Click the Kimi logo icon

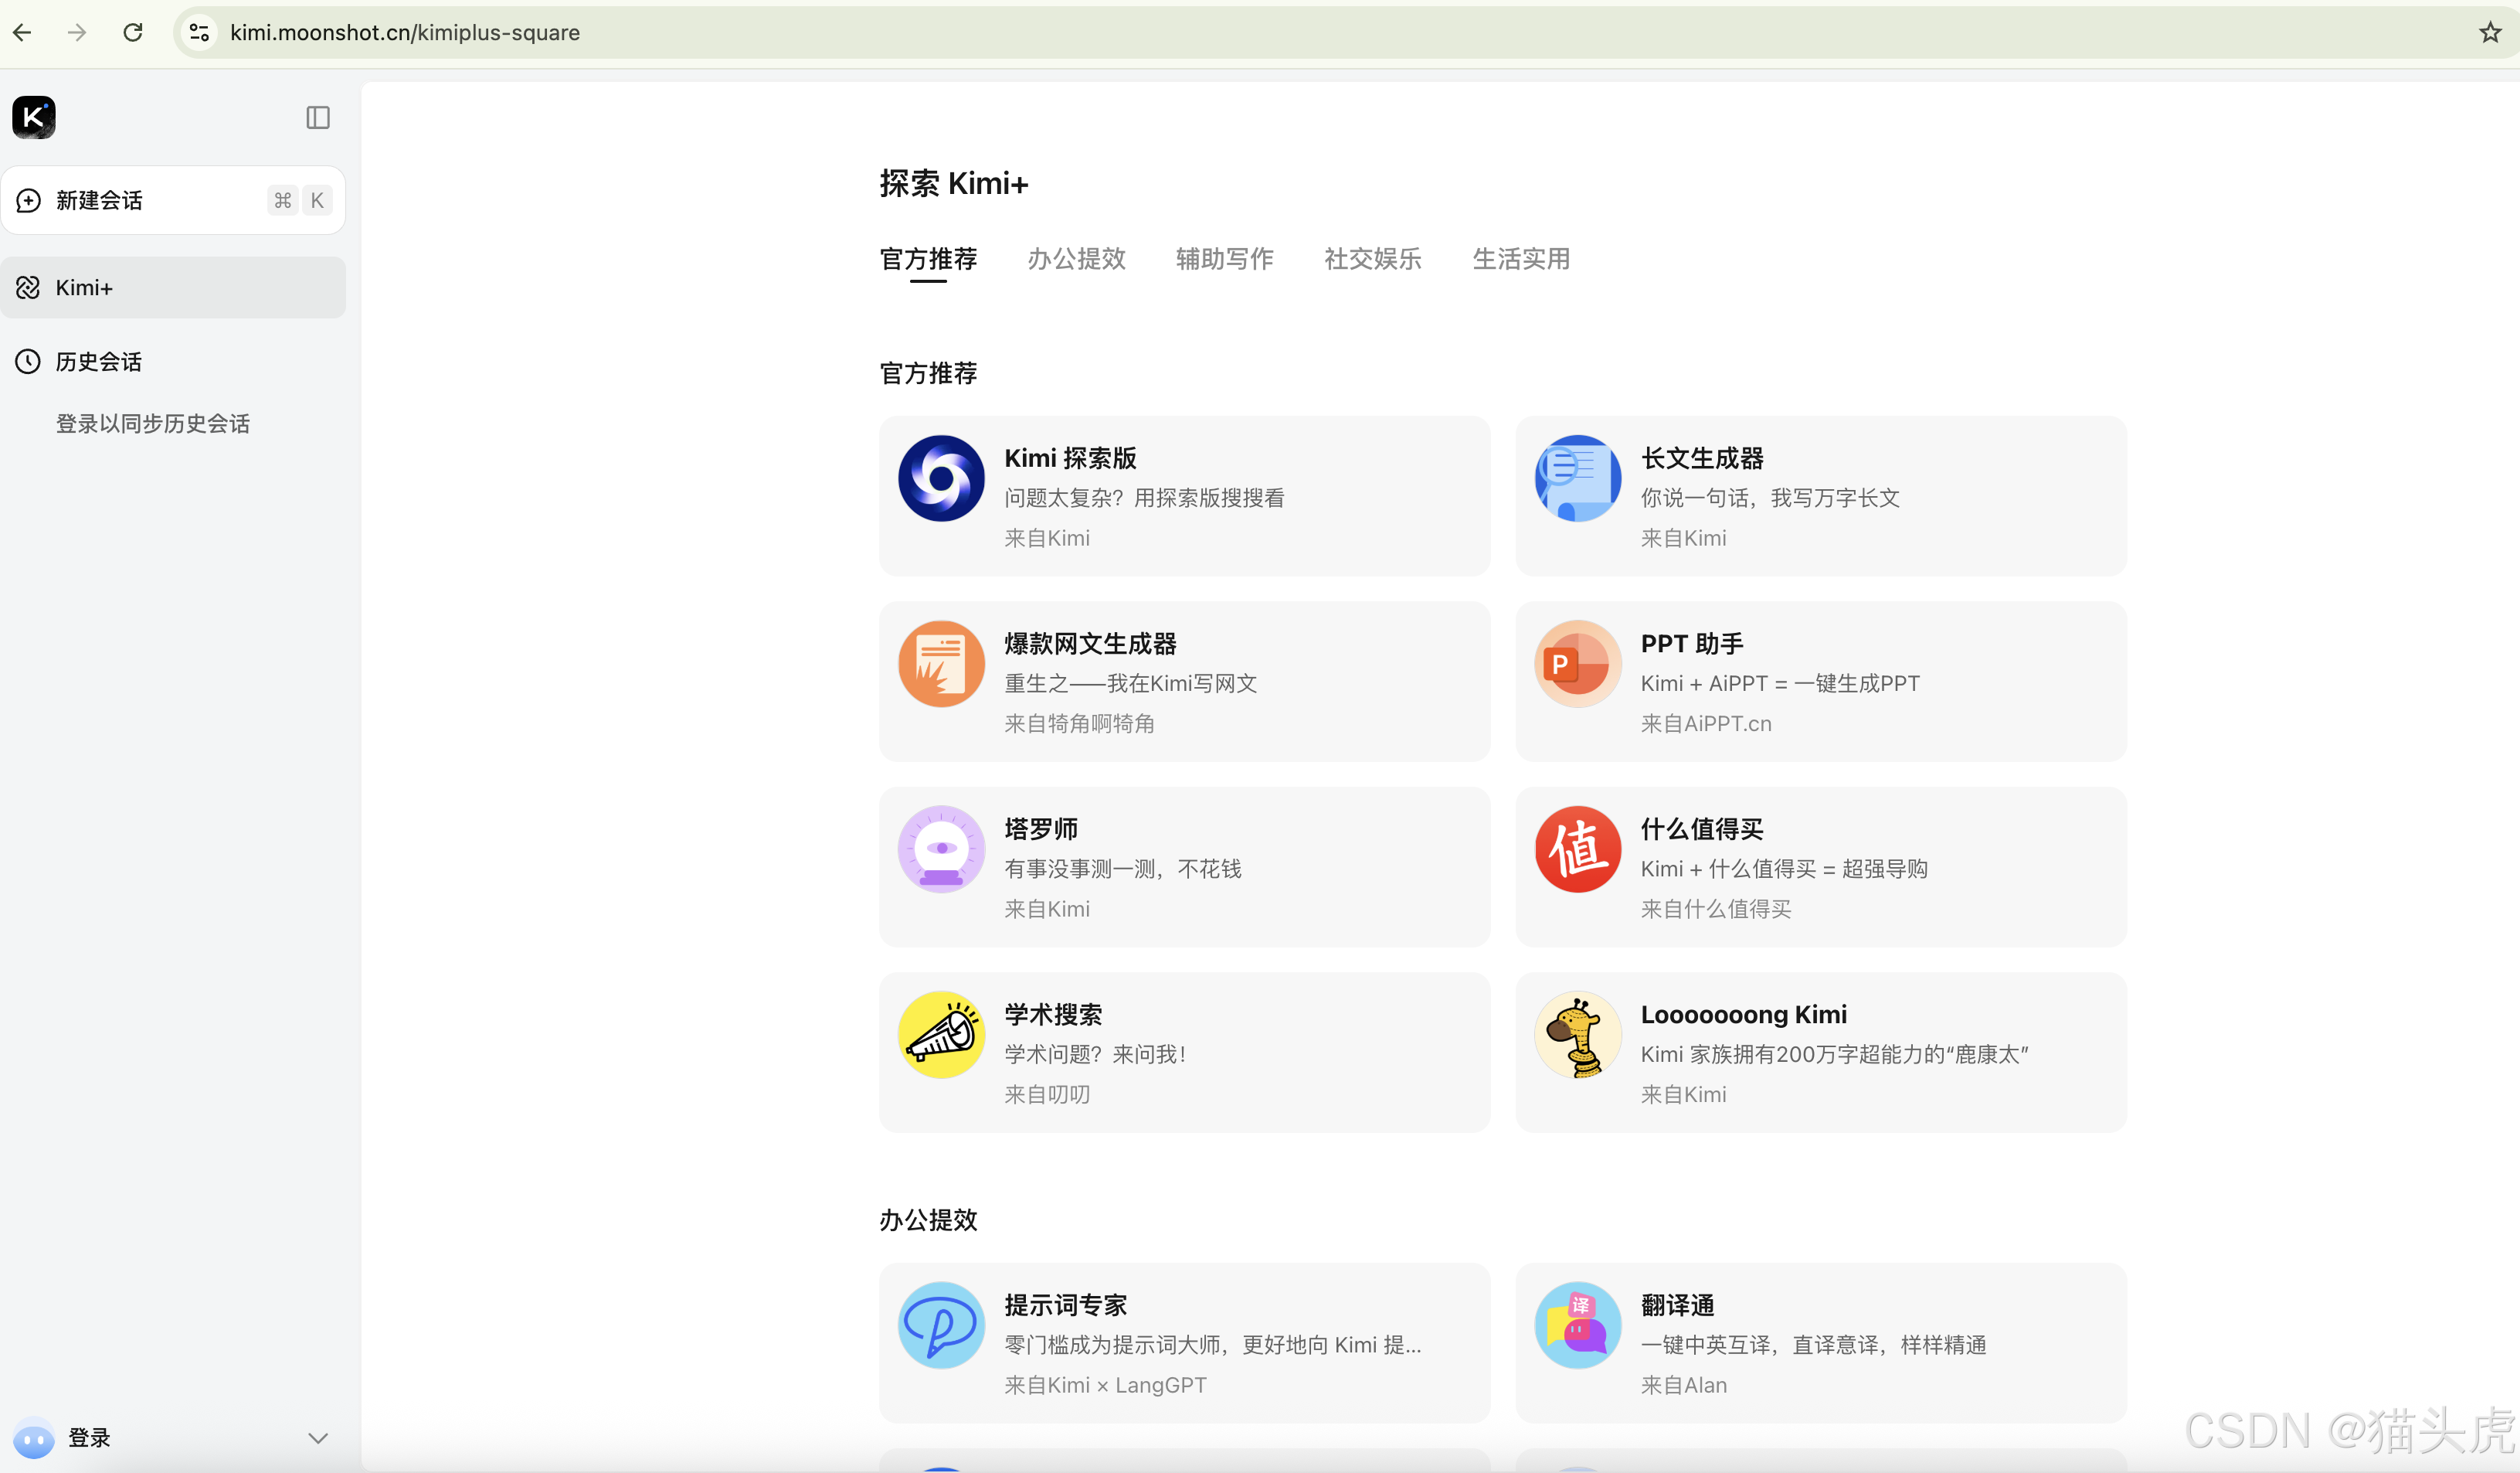(x=34, y=117)
